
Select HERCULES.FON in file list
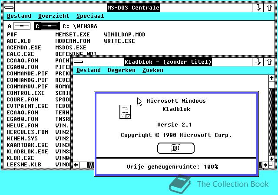tap(27, 132)
